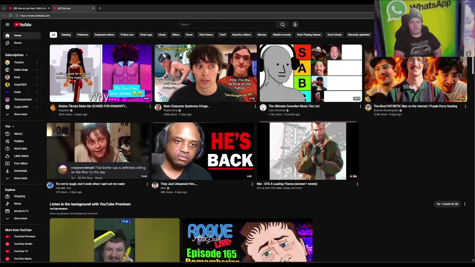Play the Rogue After Dark Episode 165 thumbnail
This screenshot has height=267, width=475.
[248, 240]
